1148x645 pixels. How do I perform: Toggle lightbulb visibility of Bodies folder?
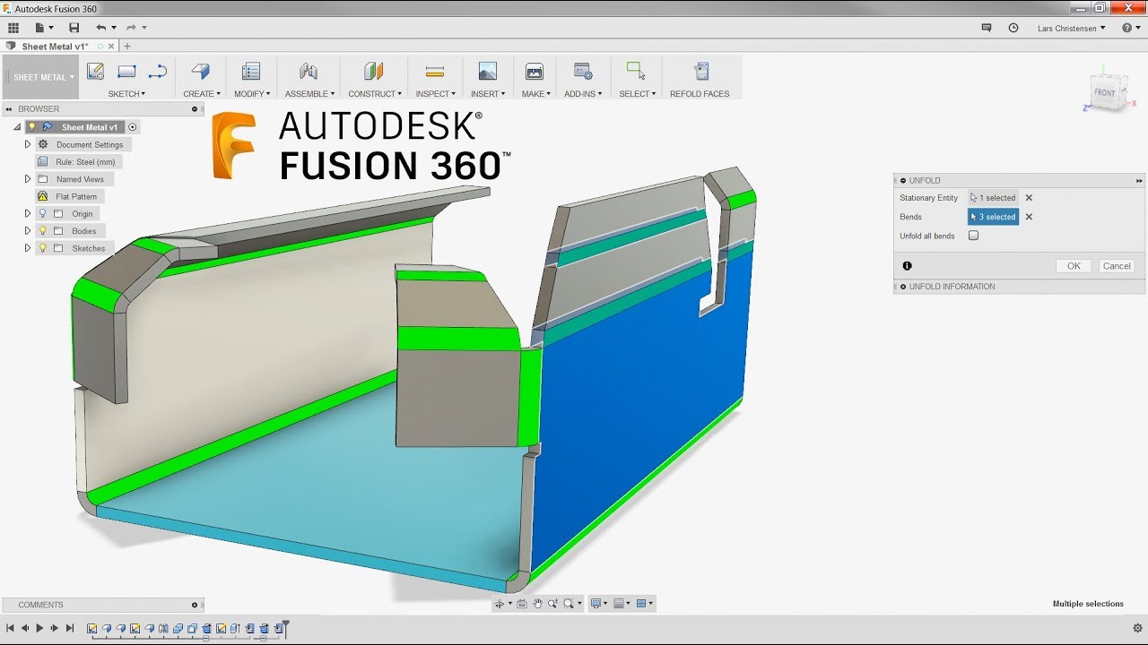(x=42, y=231)
